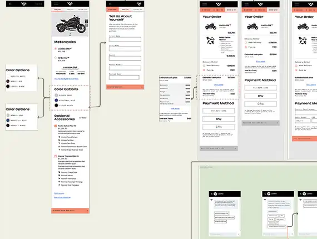Click Pay with Card on the order screen with Carbon Kit
317x239 pixels.
click(x=219, y=111)
